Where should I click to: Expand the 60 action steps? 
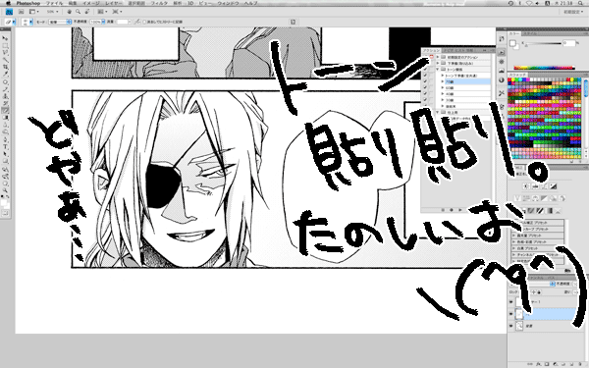(443, 87)
